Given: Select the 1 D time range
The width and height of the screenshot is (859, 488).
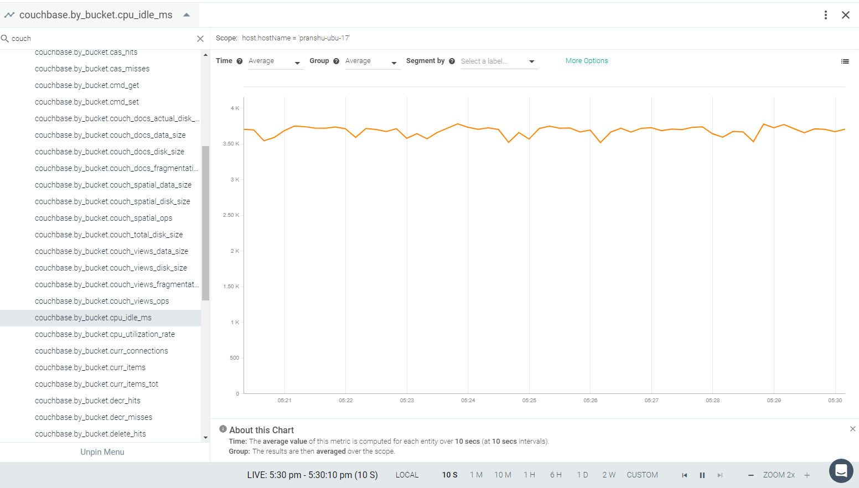Looking at the screenshot, I should [582, 475].
